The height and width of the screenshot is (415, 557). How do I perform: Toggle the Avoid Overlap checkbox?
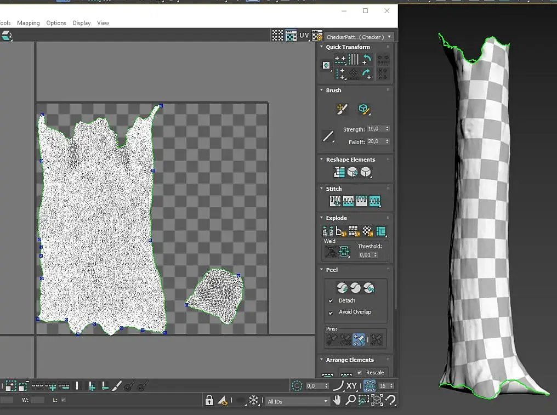click(331, 312)
